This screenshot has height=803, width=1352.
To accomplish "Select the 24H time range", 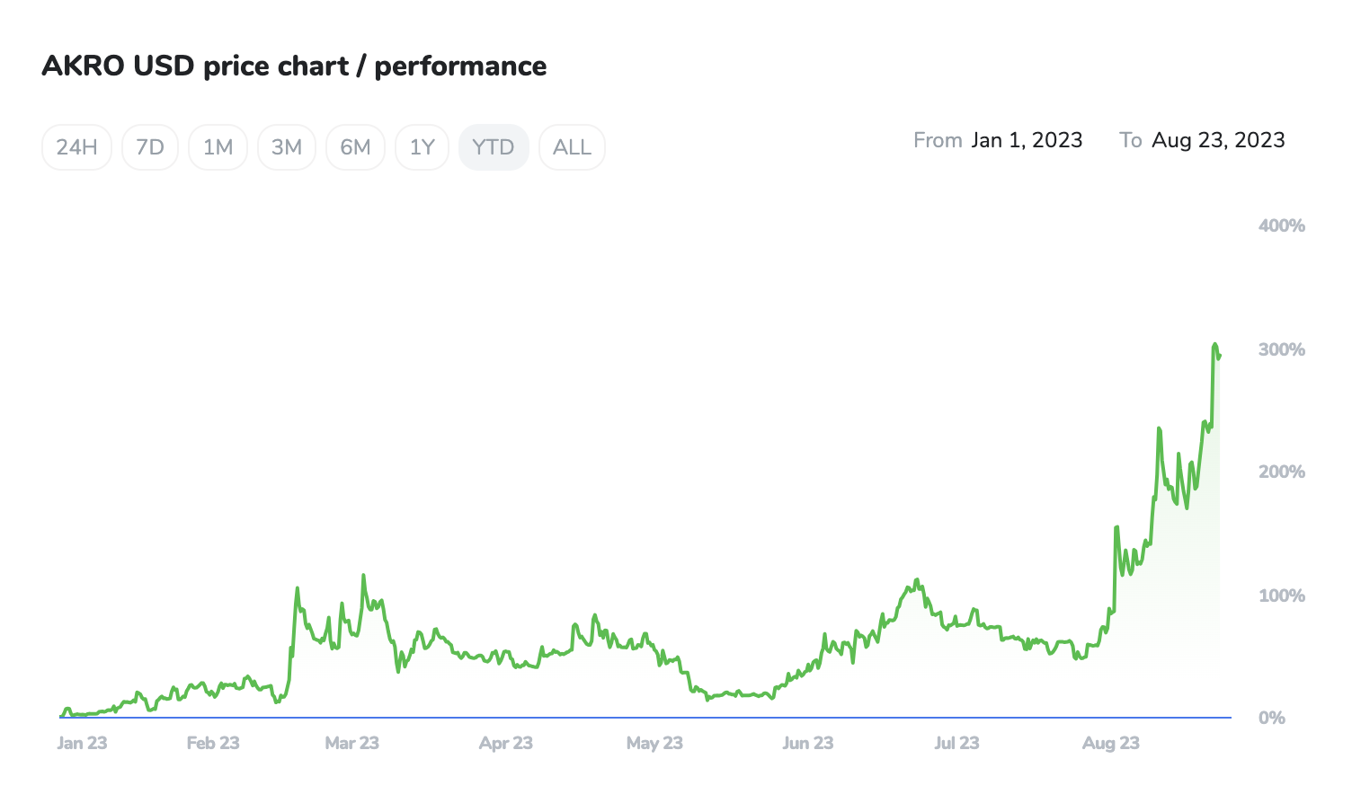I will pos(76,147).
